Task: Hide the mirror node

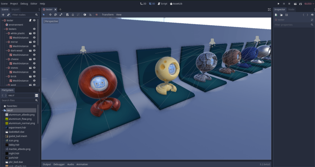Action: point(34,42)
